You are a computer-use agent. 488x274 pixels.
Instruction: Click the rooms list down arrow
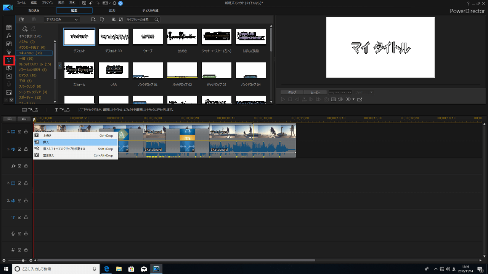11,100
